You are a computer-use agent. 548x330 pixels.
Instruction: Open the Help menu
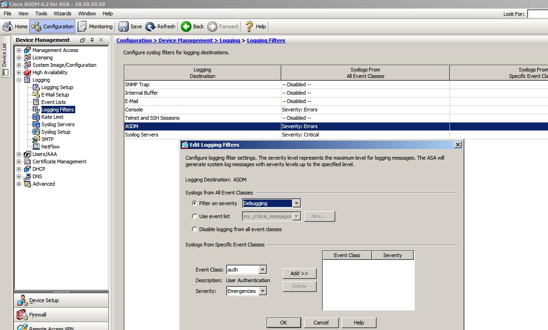click(107, 13)
